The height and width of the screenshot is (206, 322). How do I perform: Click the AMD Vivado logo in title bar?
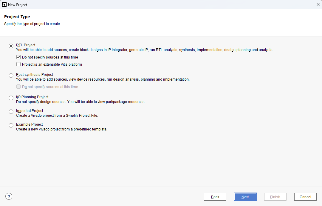tap(4, 4)
